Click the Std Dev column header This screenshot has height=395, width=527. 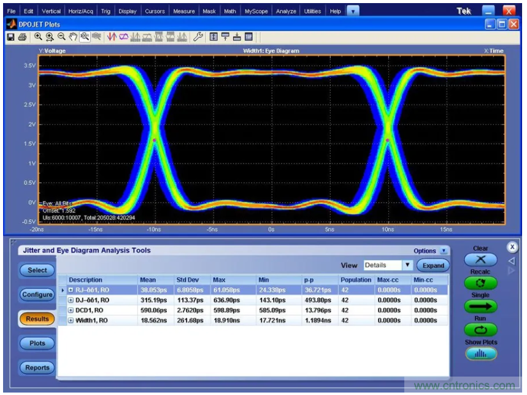pos(188,280)
